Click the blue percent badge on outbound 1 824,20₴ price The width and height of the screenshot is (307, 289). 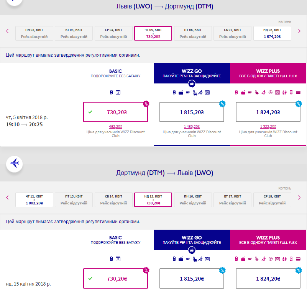(299, 104)
